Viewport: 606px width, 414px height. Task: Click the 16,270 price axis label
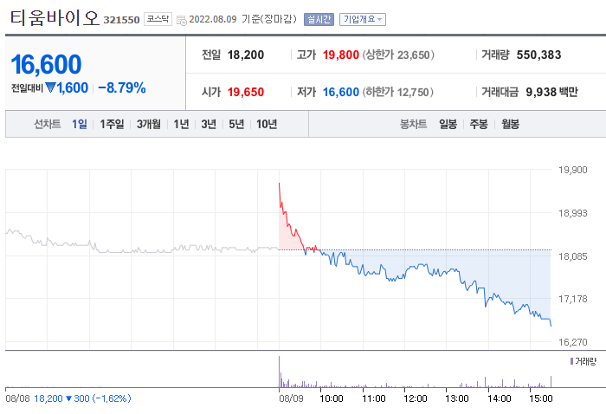pos(573,342)
